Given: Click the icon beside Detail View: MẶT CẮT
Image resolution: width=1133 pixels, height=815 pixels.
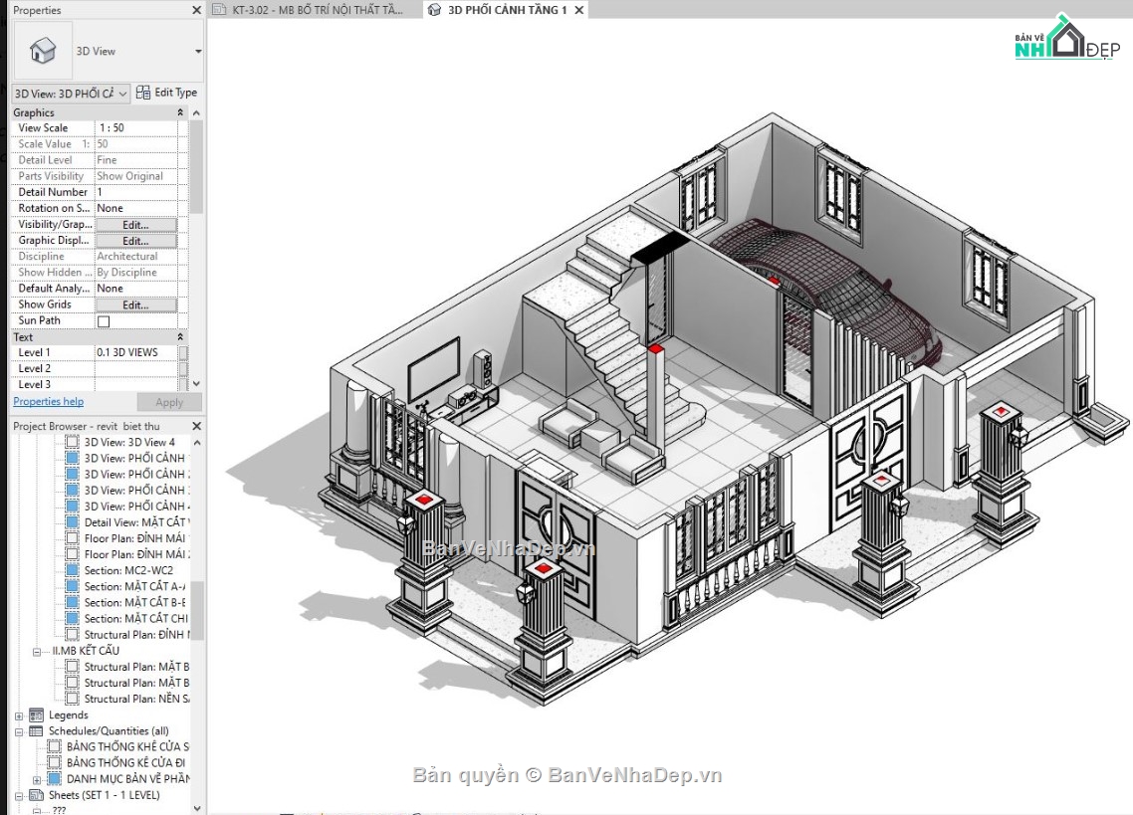Looking at the screenshot, I should coord(73,522).
